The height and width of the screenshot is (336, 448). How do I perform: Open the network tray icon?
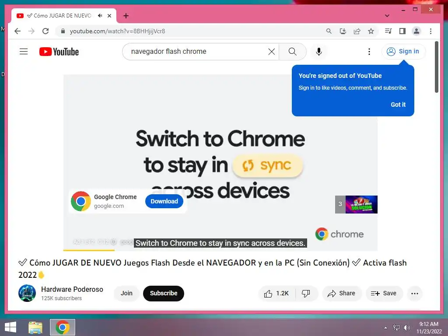396,327
